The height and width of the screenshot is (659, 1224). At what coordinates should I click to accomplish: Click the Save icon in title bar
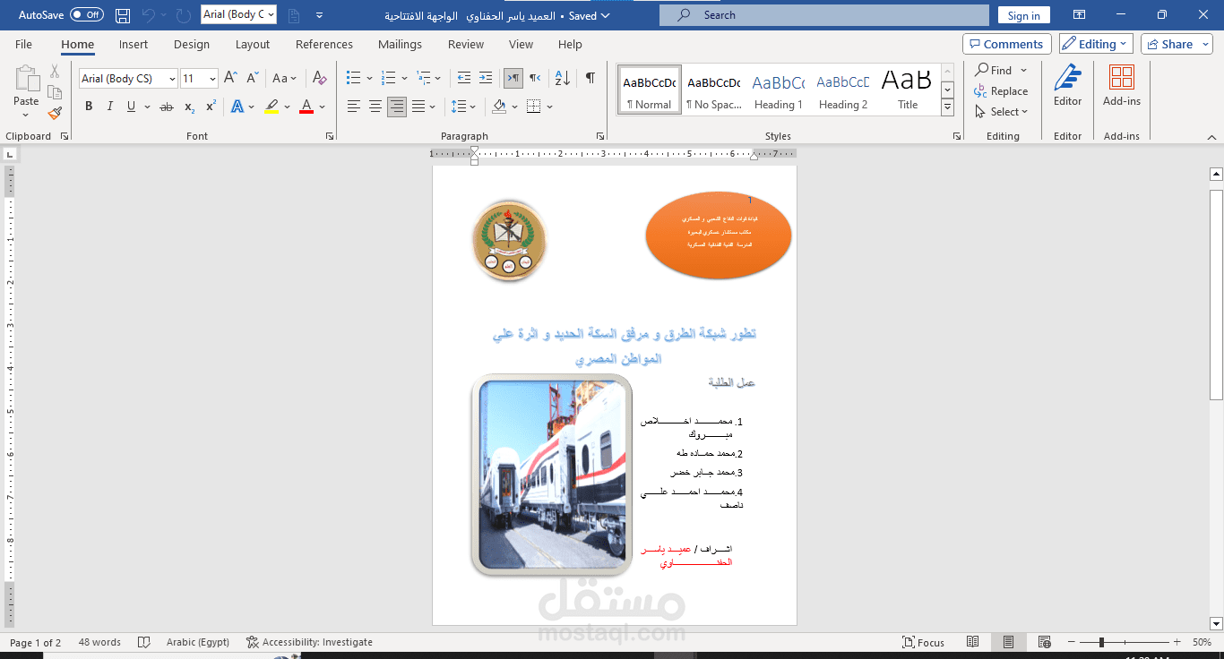(123, 15)
